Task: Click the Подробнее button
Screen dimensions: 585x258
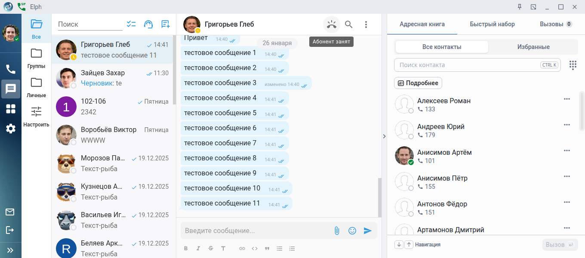Action: (418, 83)
